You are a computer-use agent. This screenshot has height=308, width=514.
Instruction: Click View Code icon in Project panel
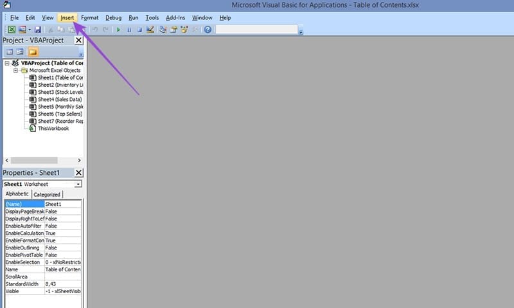(x=10, y=52)
